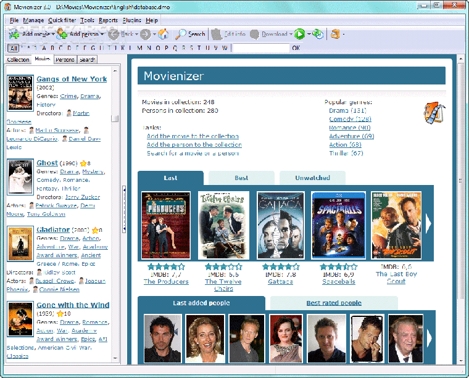The image size is (469, 378).
Task: Click the Home icon in toolbar
Action: coord(164,35)
